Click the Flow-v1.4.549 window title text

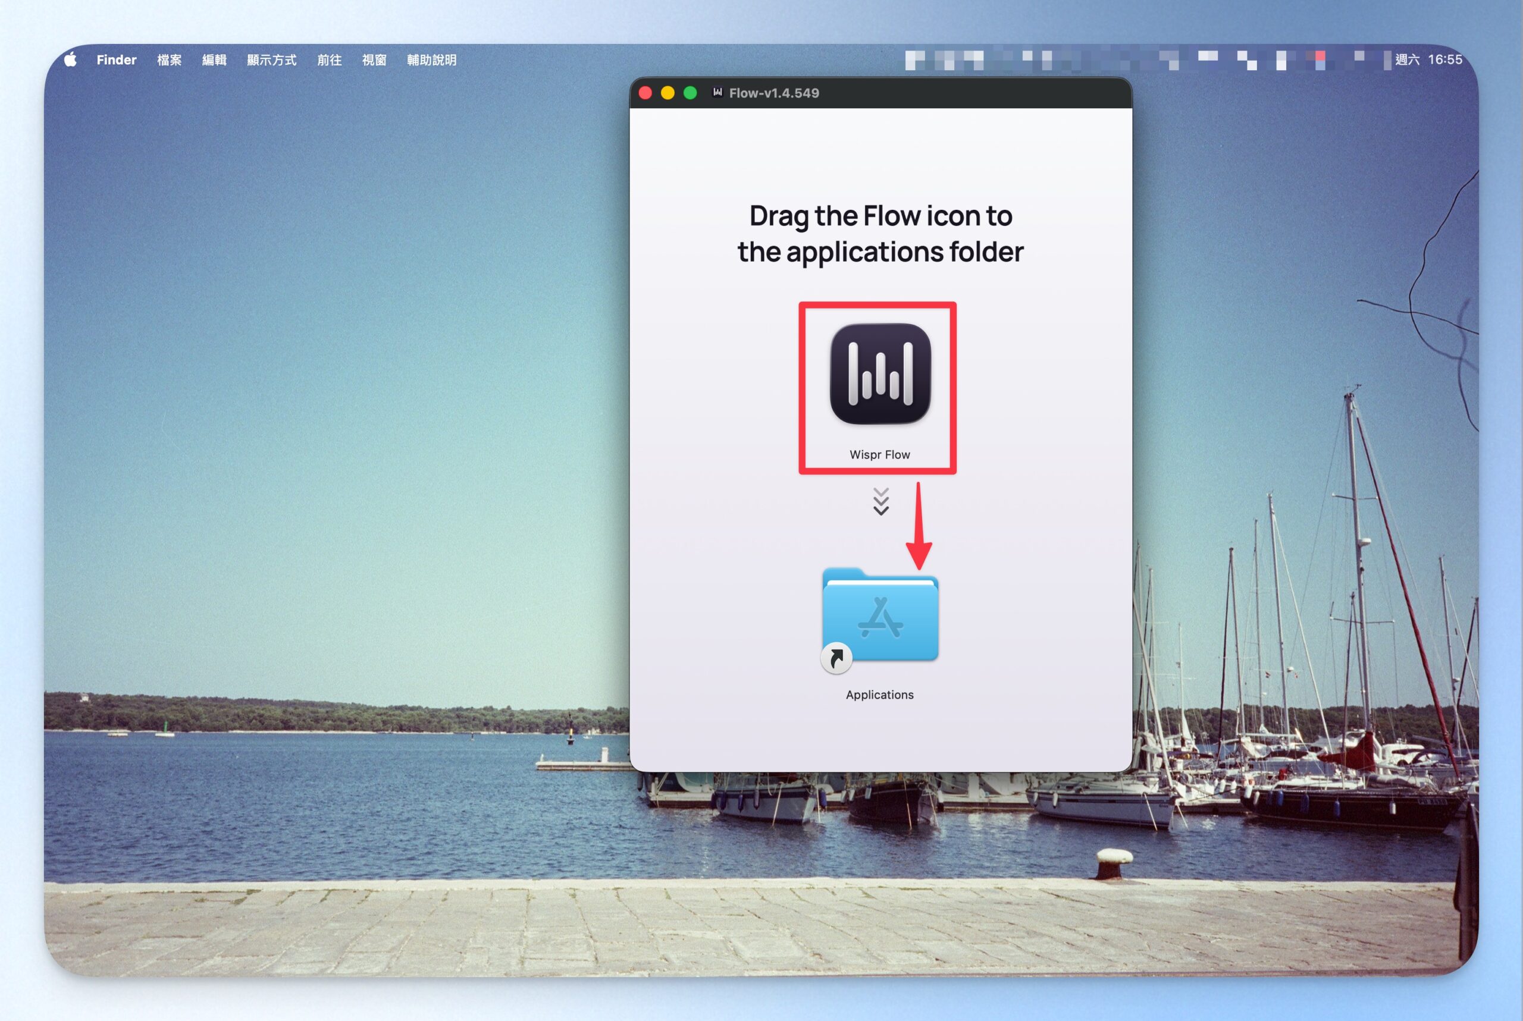click(x=774, y=93)
